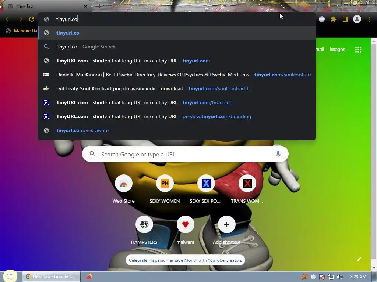377x282 pixels.
Task: Open the Google apps grid icon
Action: pyautogui.click(x=358, y=50)
